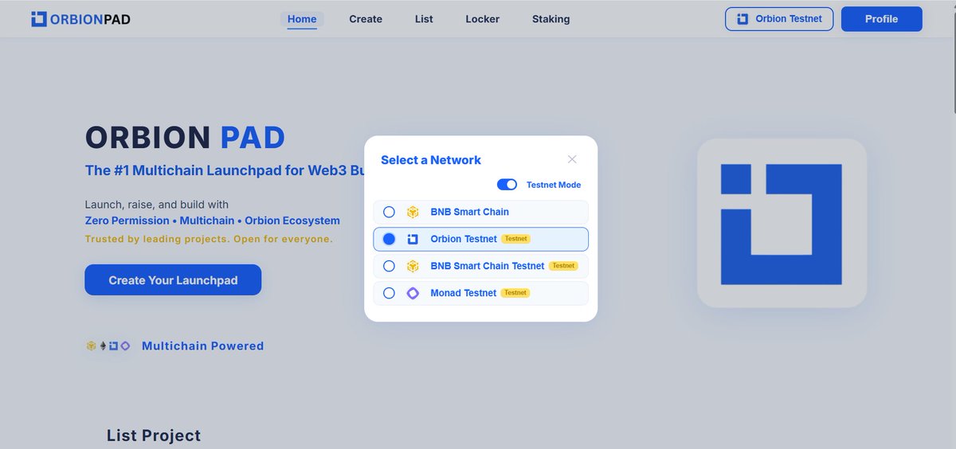This screenshot has width=956, height=449.
Task: Go to the List page
Action: (x=424, y=19)
